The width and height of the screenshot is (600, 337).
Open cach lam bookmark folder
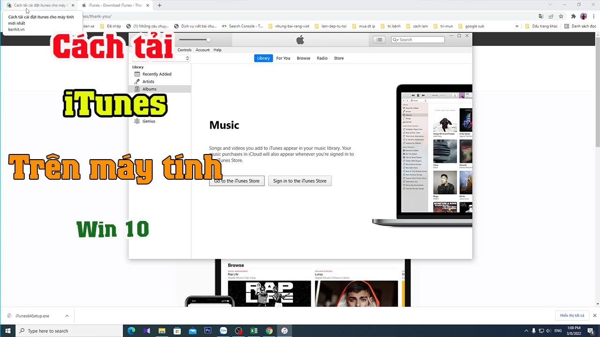417,26
